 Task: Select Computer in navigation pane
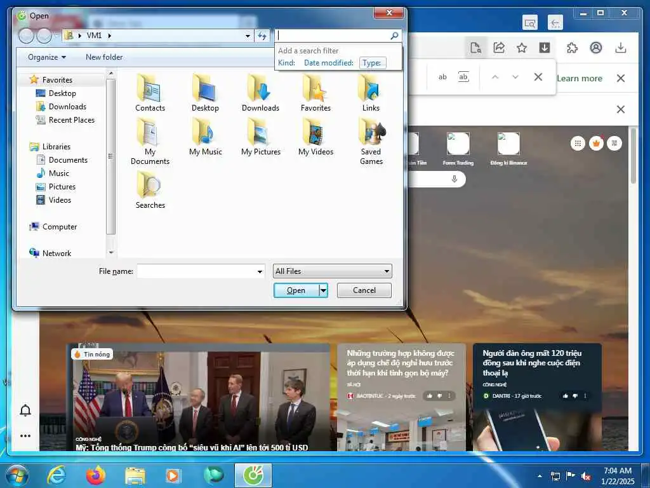click(x=53, y=227)
